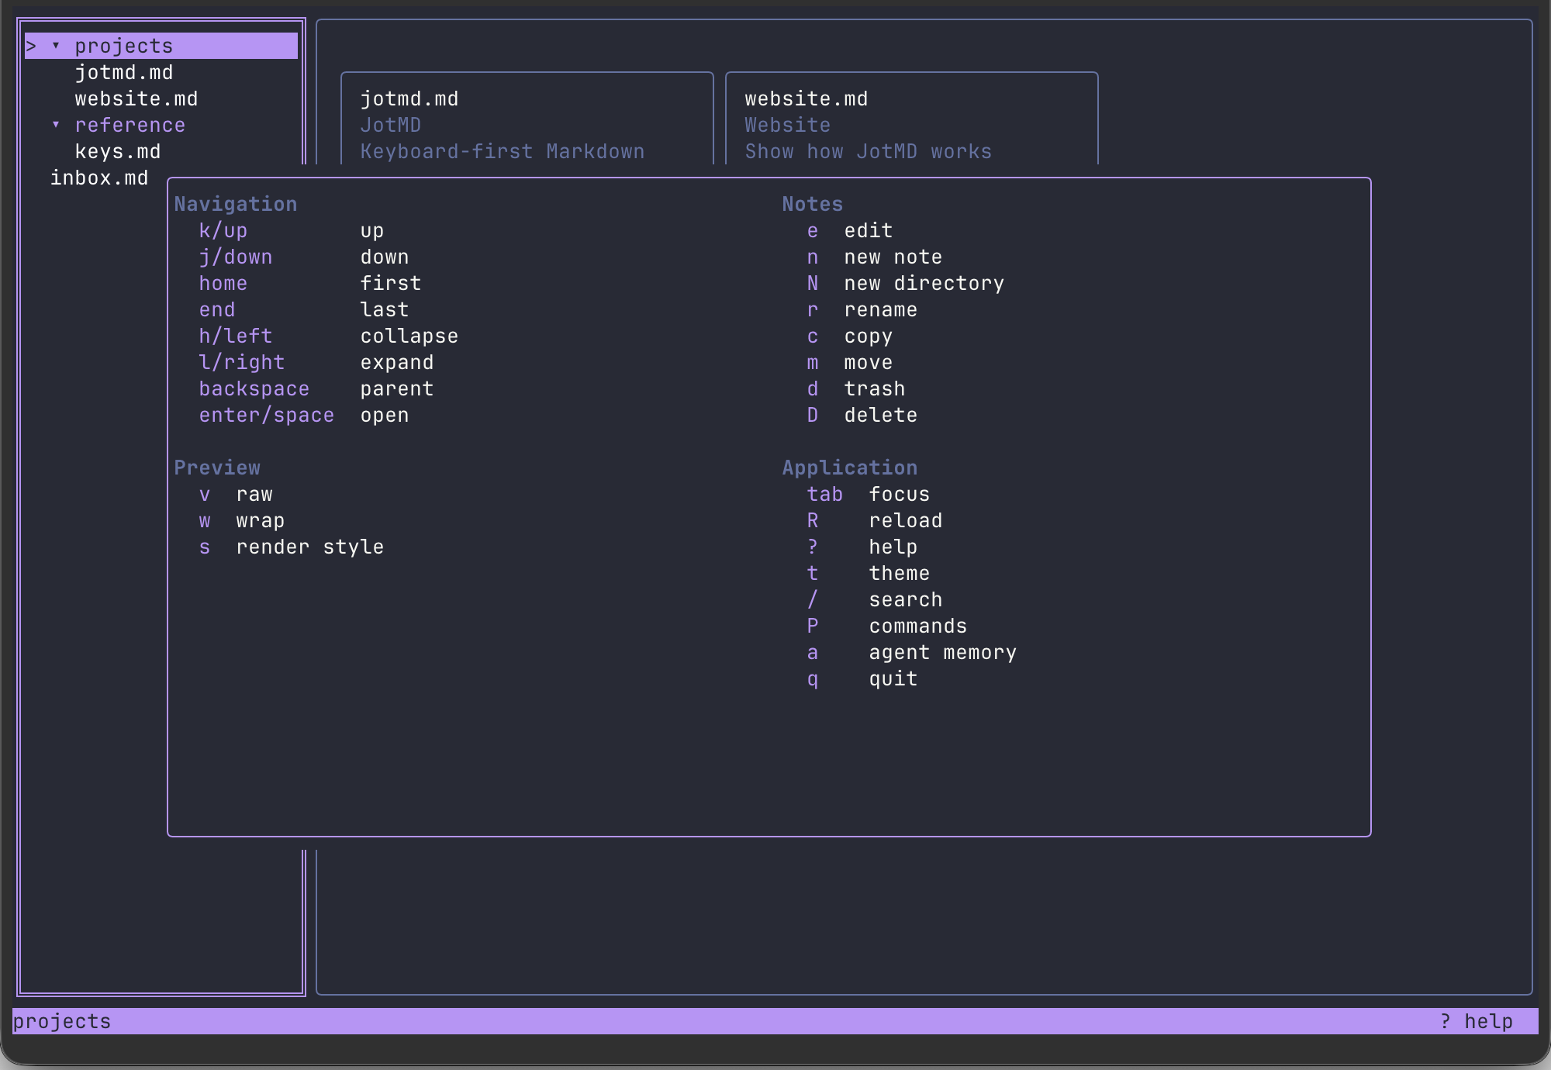Click the 'expand' action label
This screenshot has width=1551, height=1070.
pos(397,362)
